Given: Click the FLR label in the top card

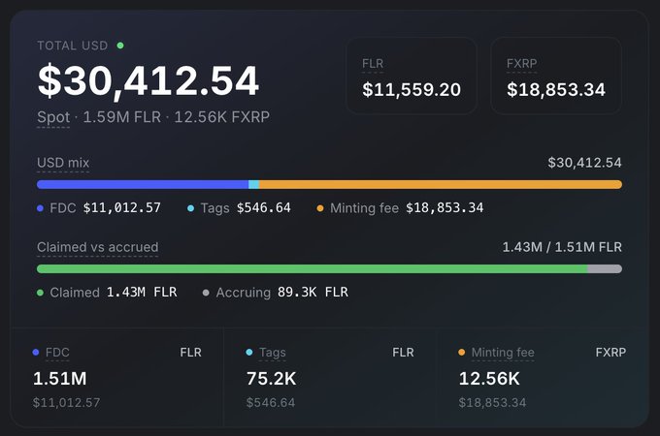Looking at the screenshot, I should (373, 64).
